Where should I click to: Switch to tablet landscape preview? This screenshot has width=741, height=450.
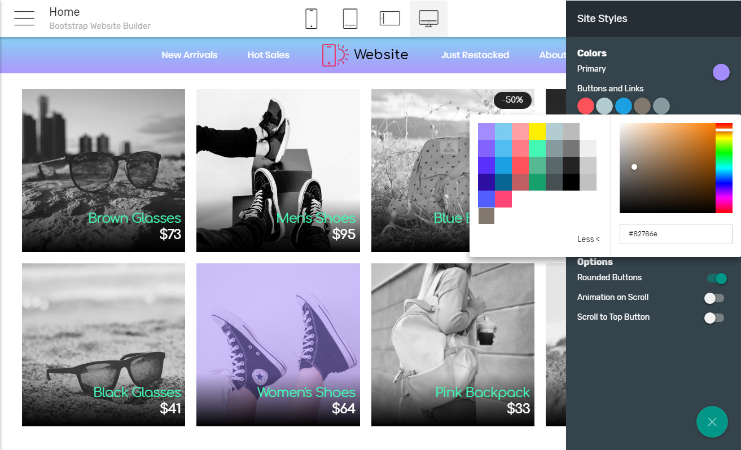click(389, 19)
